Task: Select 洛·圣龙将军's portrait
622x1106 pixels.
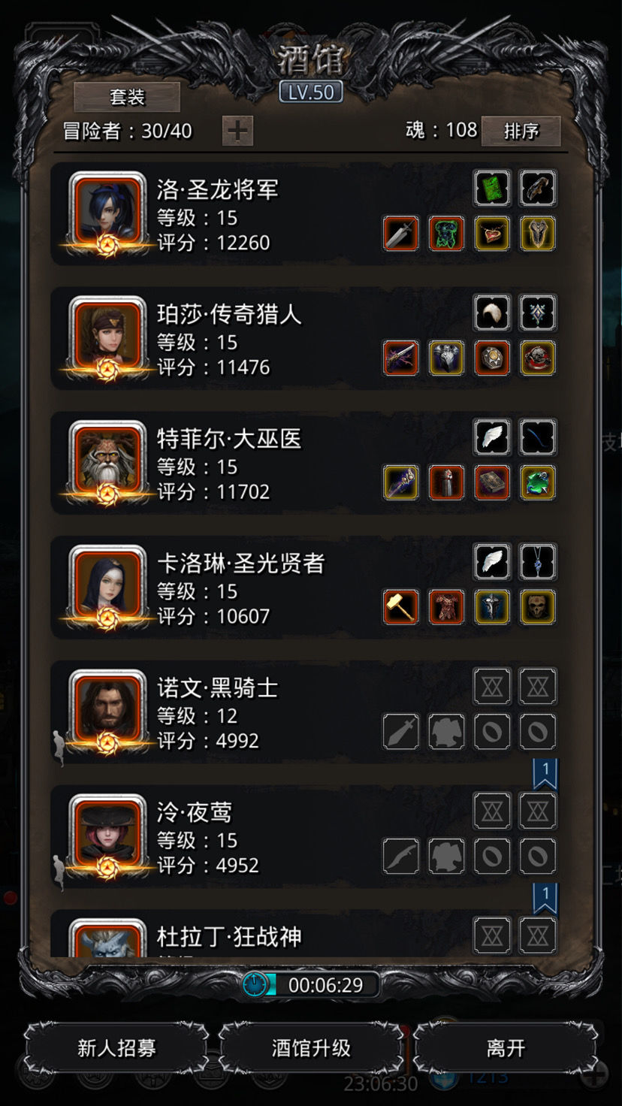Action: 107,212
